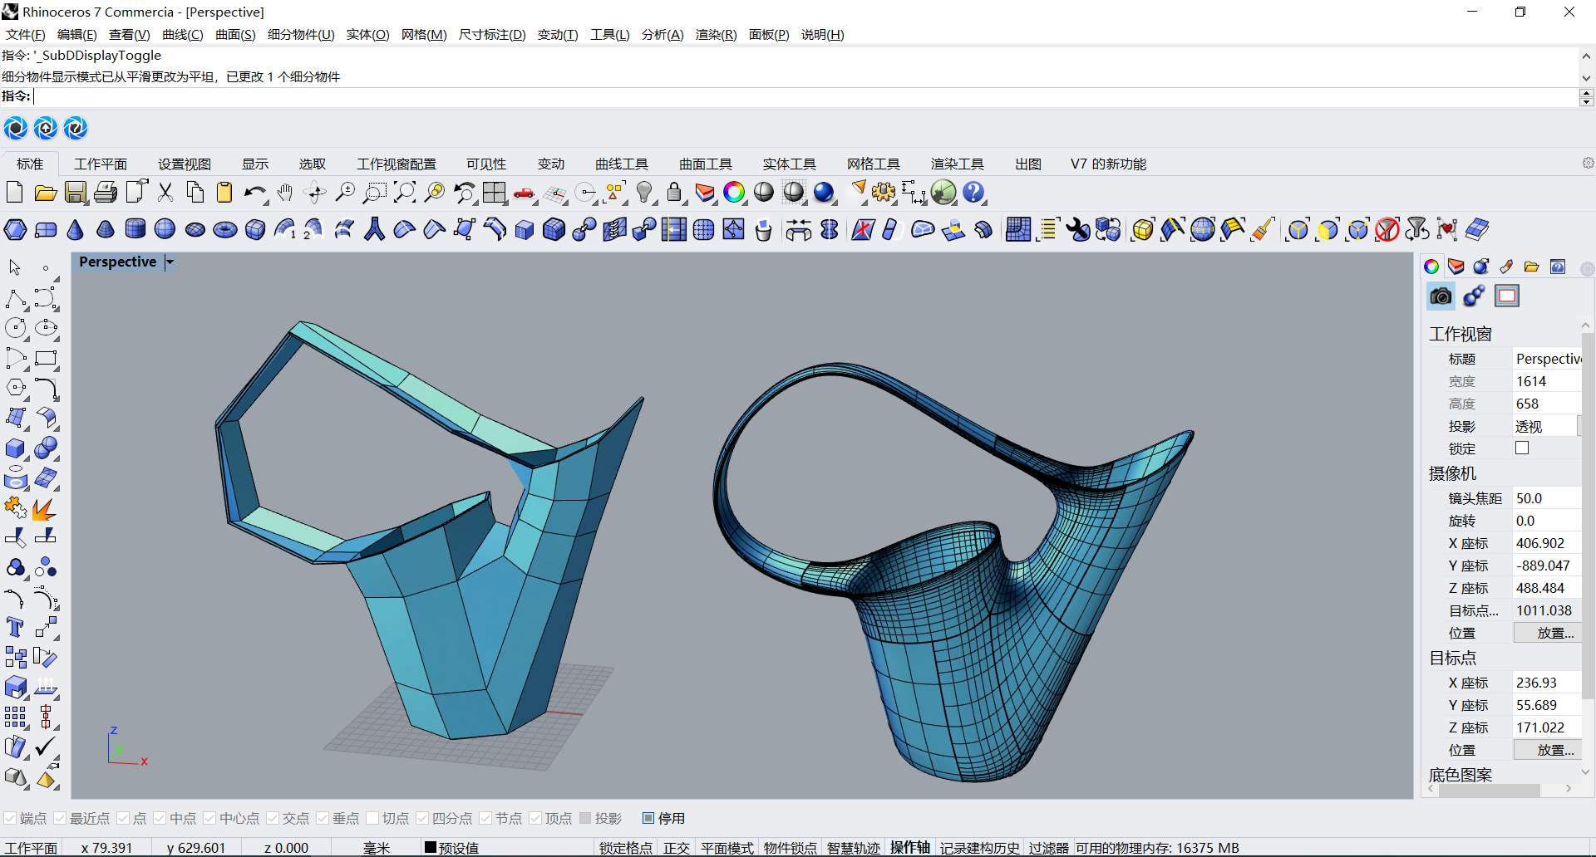
Task: Switch to the 曲线工具 toolbar tab
Action: pyautogui.click(x=621, y=164)
